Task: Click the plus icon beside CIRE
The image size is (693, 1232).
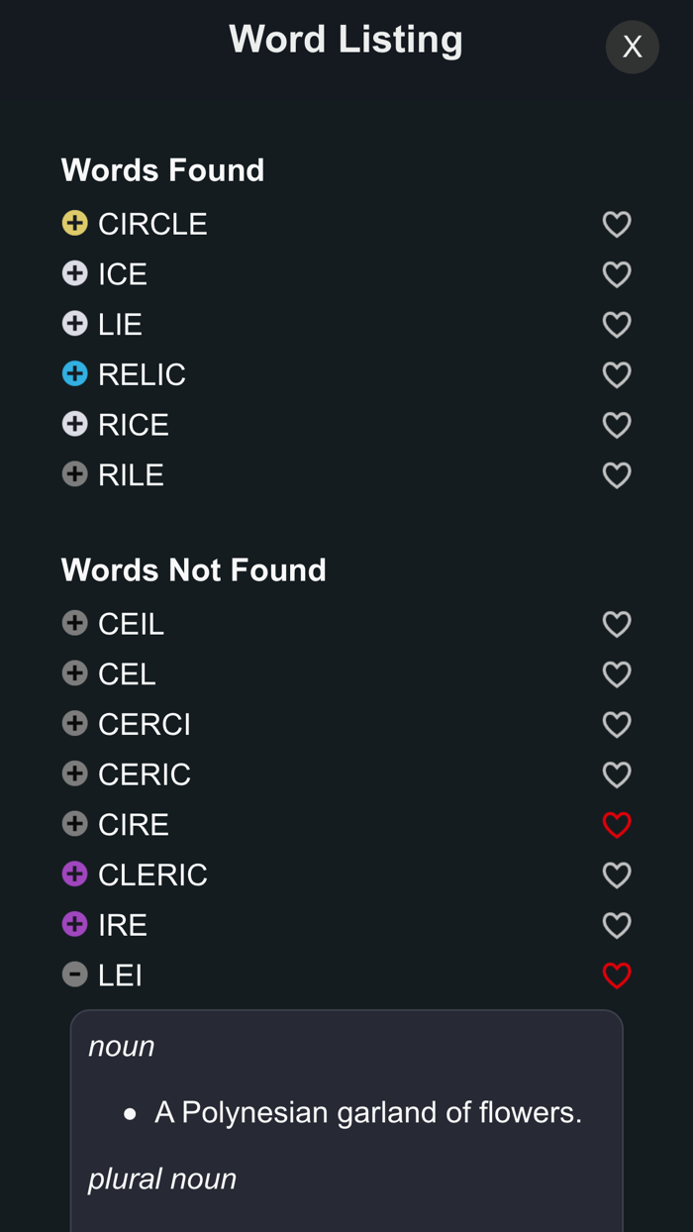Action: [x=73, y=824]
